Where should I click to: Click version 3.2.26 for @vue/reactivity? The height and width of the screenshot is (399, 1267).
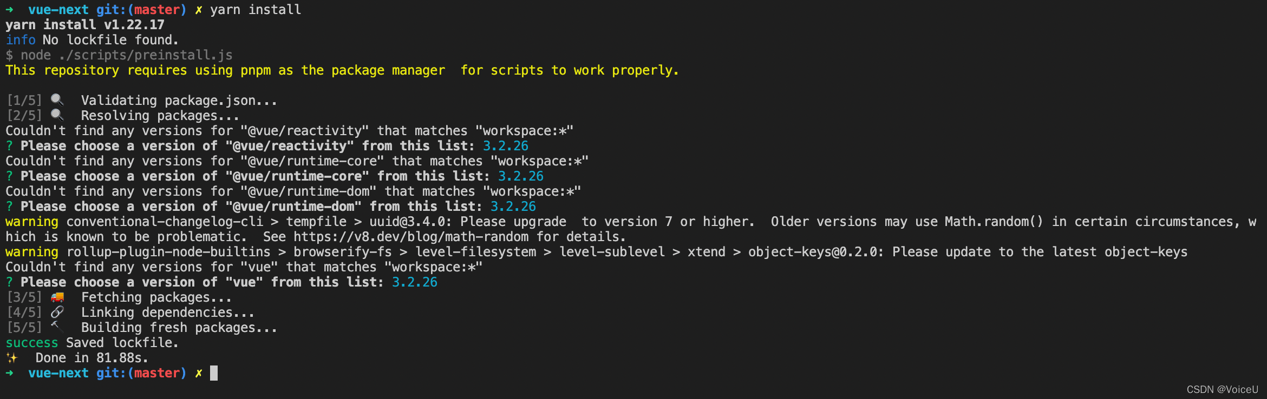[x=506, y=146]
